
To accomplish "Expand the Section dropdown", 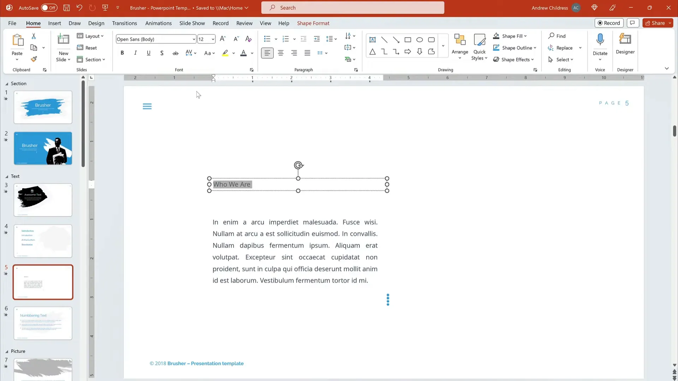I will [91, 60].
